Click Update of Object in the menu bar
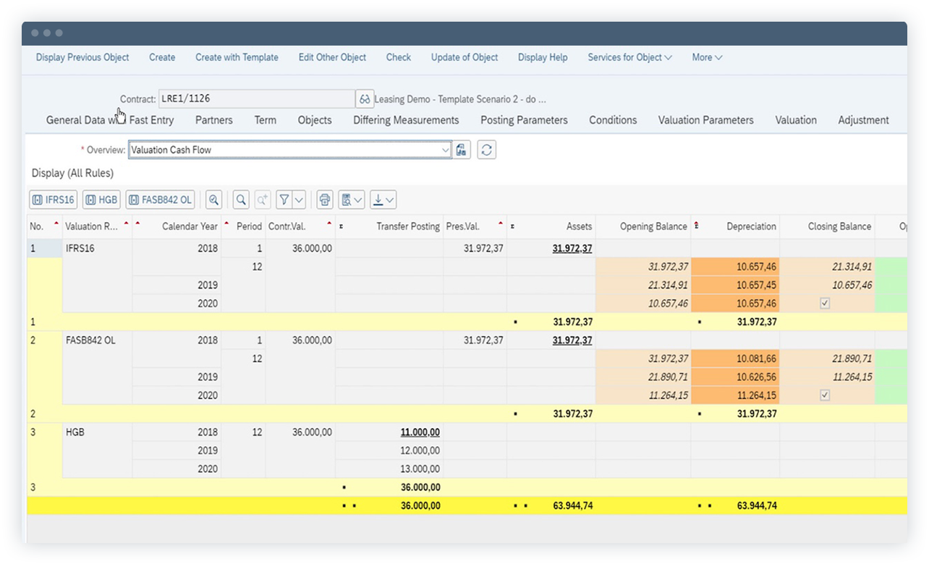This screenshot has height=564, width=929. coord(464,57)
